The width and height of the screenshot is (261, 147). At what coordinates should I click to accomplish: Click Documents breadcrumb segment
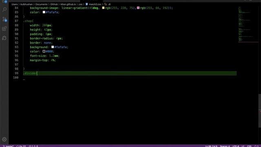[x=41, y=4]
